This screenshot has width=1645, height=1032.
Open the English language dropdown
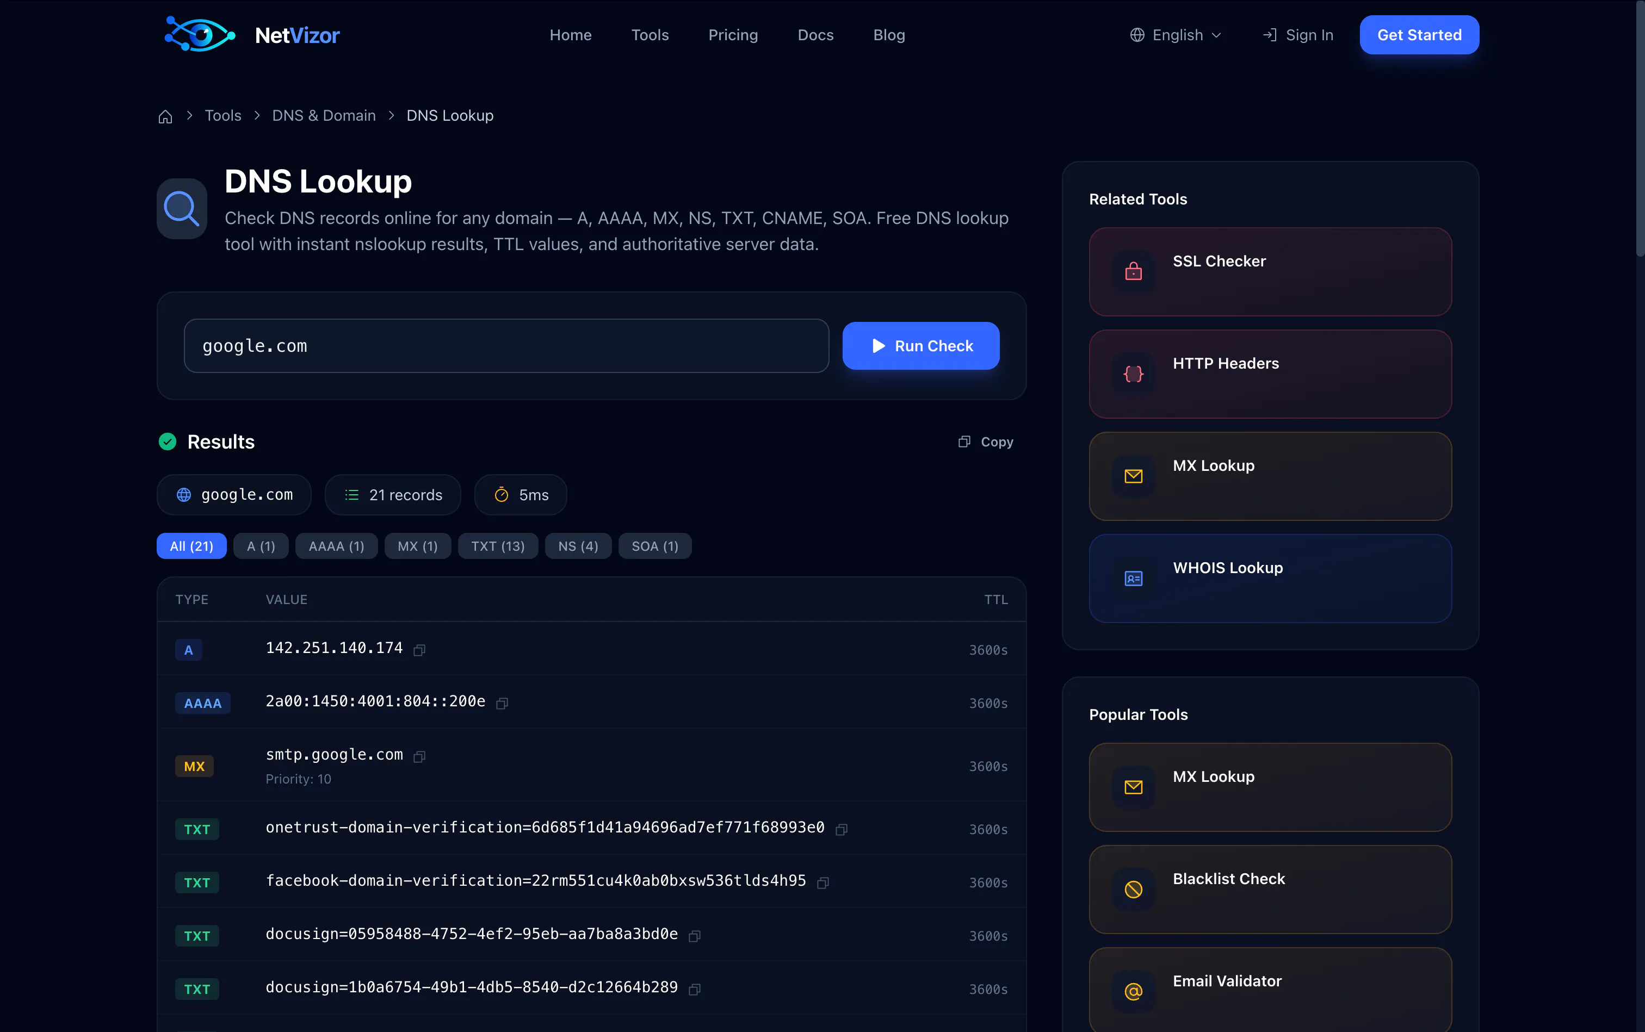1176,35
